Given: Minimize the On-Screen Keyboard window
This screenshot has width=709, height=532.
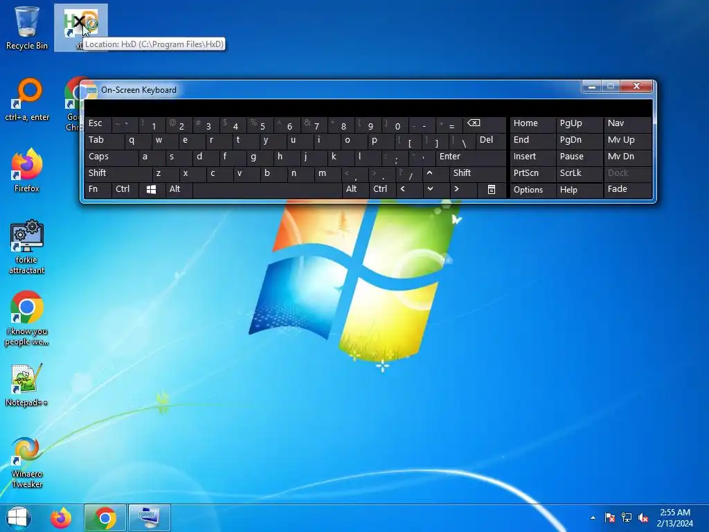Looking at the screenshot, I should (x=591, y=86).
